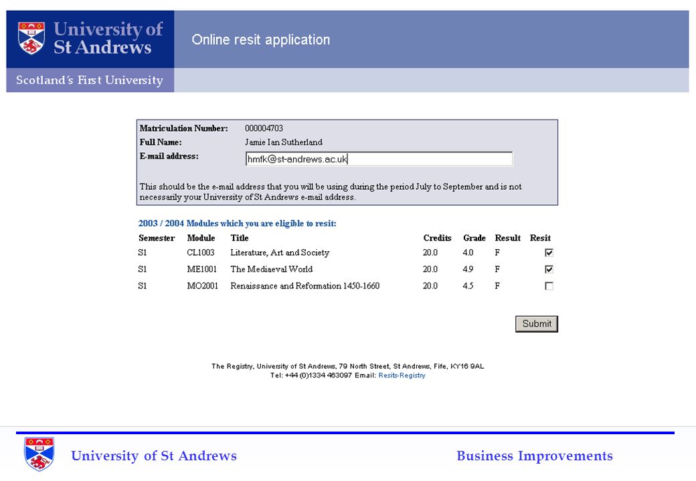This screenshot has width=696, height=481.
Task: Click footer text 'Business Improvements'
Action: pos(535,456)
